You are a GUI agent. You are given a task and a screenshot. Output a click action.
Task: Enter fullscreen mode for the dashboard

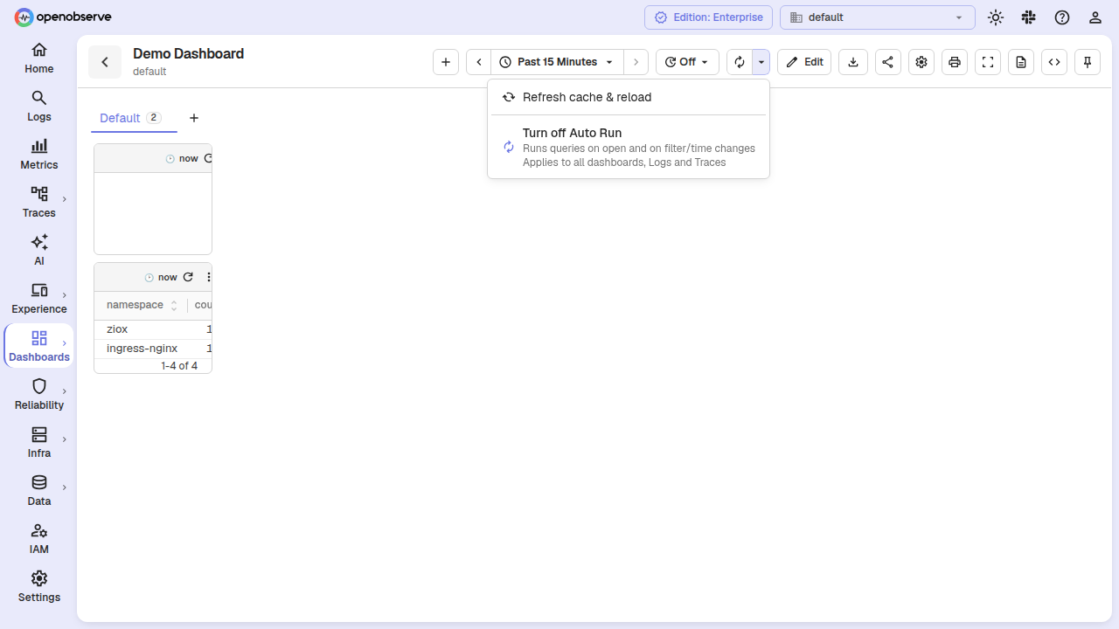(x=987, y=62)
